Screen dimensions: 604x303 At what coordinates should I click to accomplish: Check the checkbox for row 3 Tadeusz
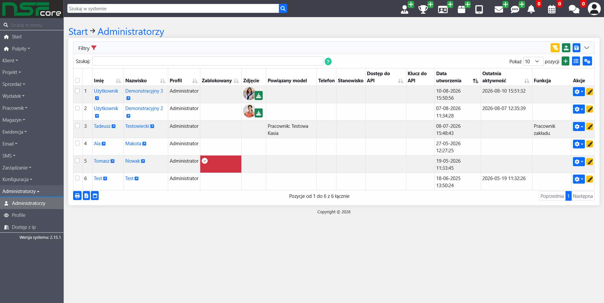coord(77,126)
